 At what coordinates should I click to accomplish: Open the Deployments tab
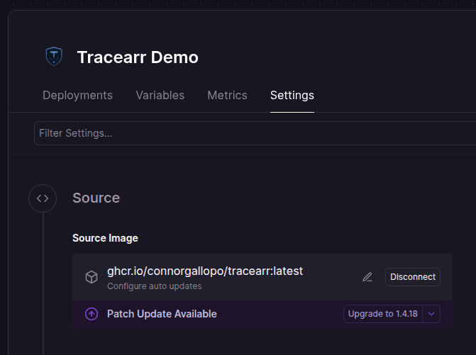pyautogui.click(x=78, y=95)
